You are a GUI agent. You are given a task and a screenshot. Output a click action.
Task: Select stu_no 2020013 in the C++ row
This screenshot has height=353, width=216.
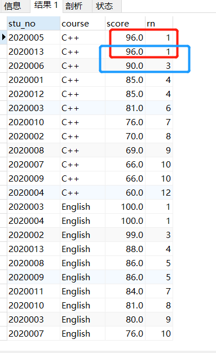34,52
